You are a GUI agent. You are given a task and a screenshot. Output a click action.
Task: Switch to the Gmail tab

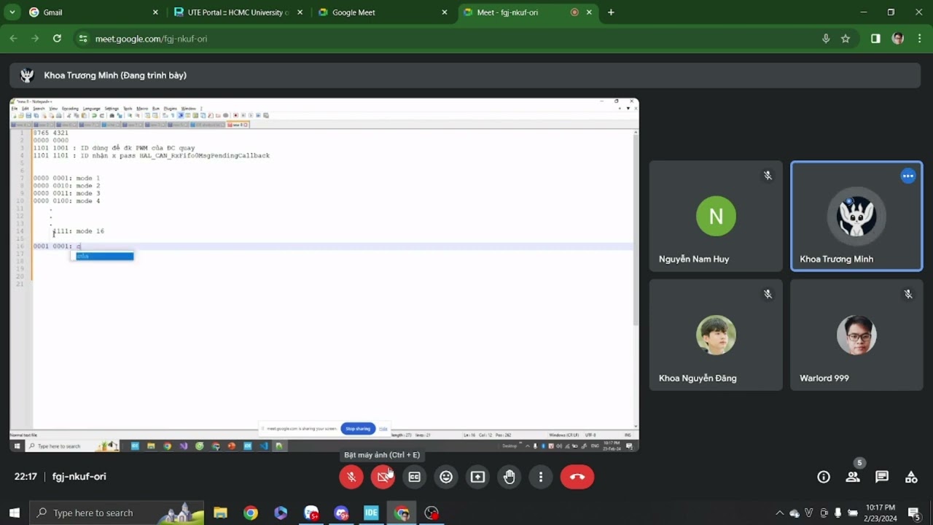(x=93, y=12)
